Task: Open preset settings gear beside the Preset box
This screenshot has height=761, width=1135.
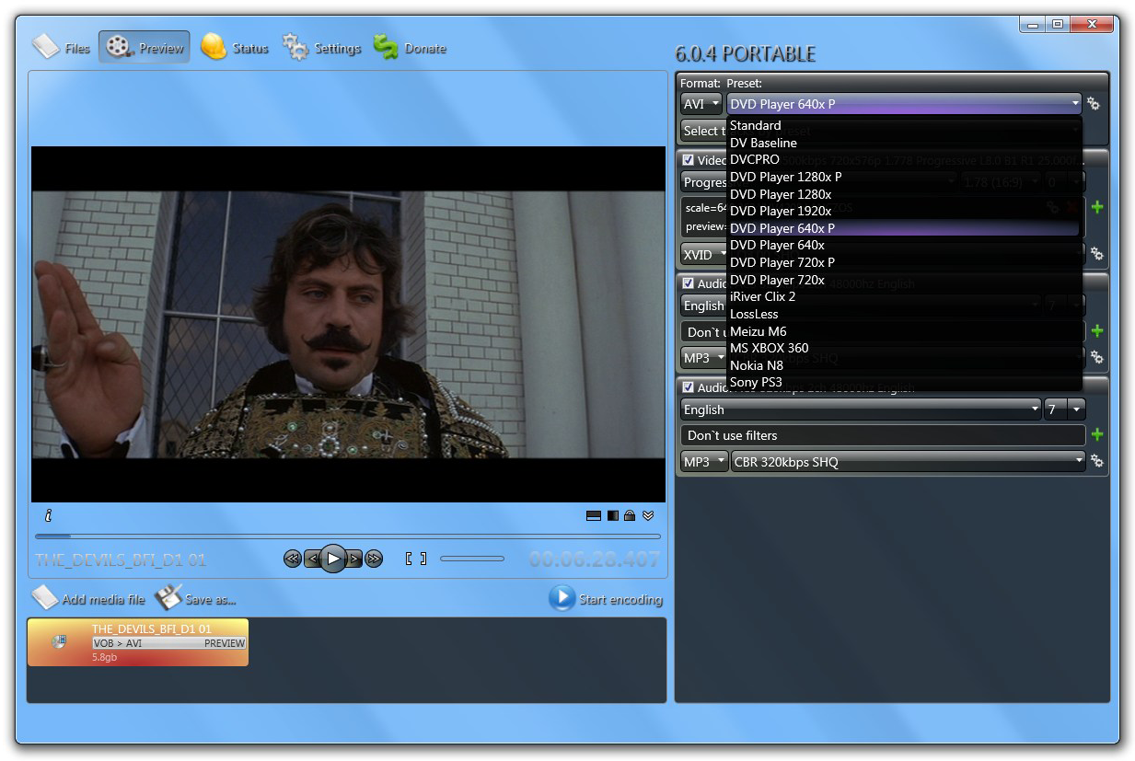Action: coord(1094,104)
